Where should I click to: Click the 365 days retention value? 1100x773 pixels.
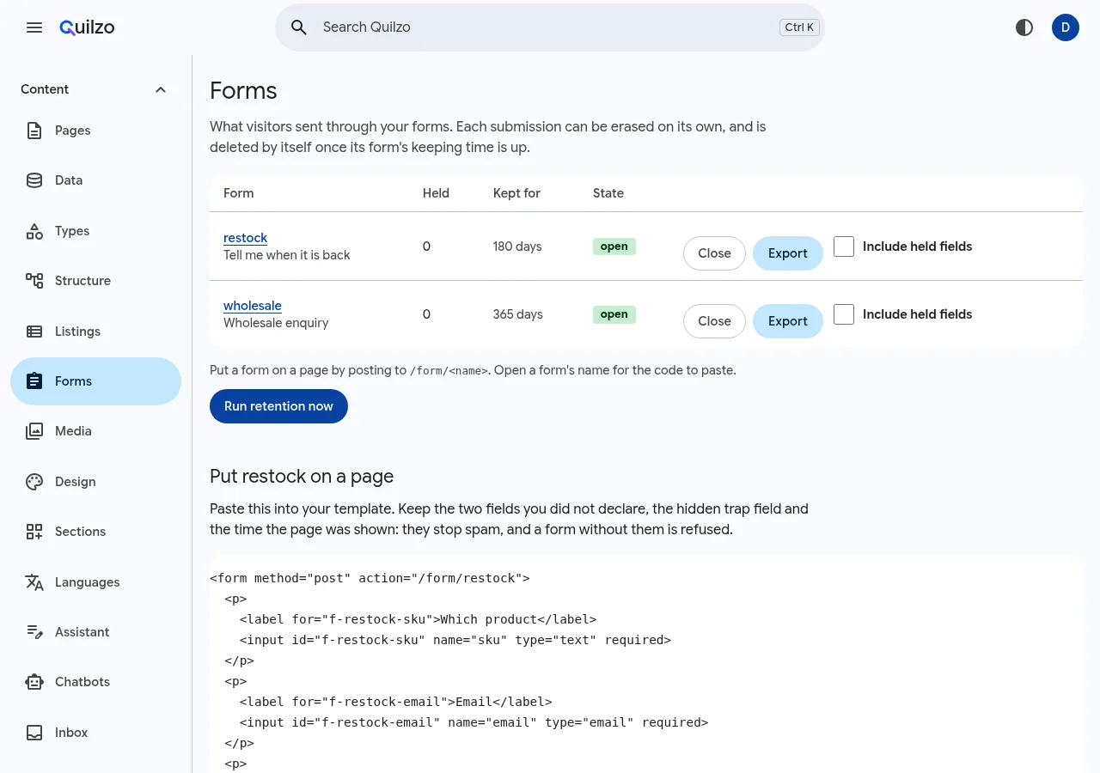tap(518, 314)
